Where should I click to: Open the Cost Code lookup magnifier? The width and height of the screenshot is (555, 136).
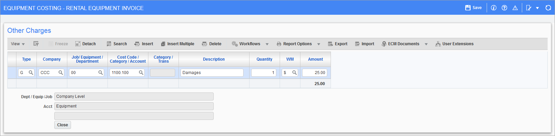pos(141,73)
